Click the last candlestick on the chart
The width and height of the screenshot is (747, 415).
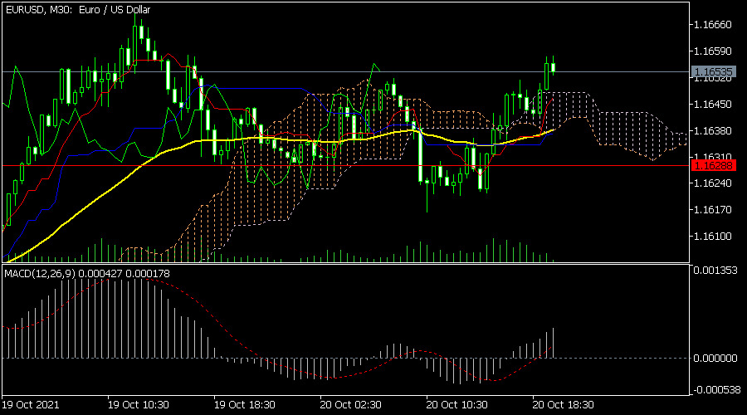553,66
